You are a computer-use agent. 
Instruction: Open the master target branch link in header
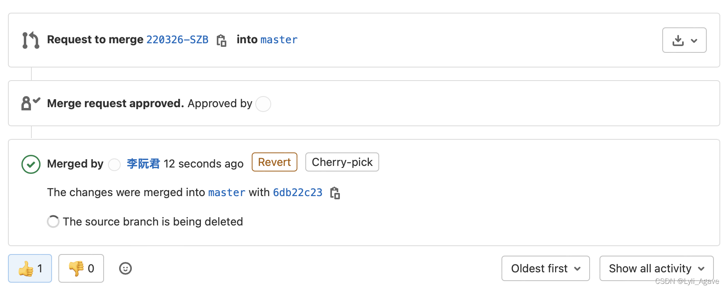(279, 40)
